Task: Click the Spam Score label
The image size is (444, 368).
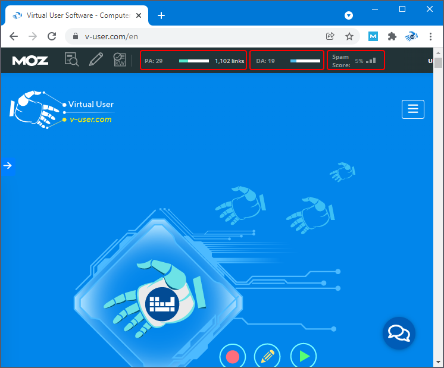Action: 341,61
